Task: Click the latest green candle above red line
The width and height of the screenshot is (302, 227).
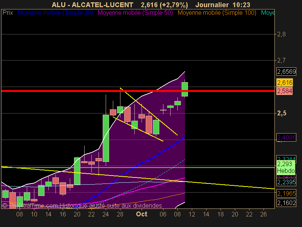Action: click(185, 89)
